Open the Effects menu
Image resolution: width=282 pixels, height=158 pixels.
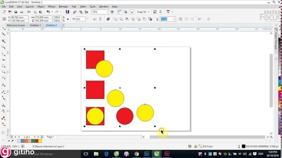52,7
